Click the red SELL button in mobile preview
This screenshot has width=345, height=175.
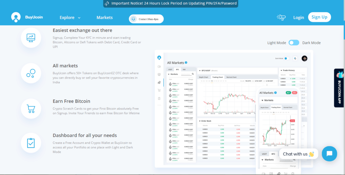coord(294,93)
